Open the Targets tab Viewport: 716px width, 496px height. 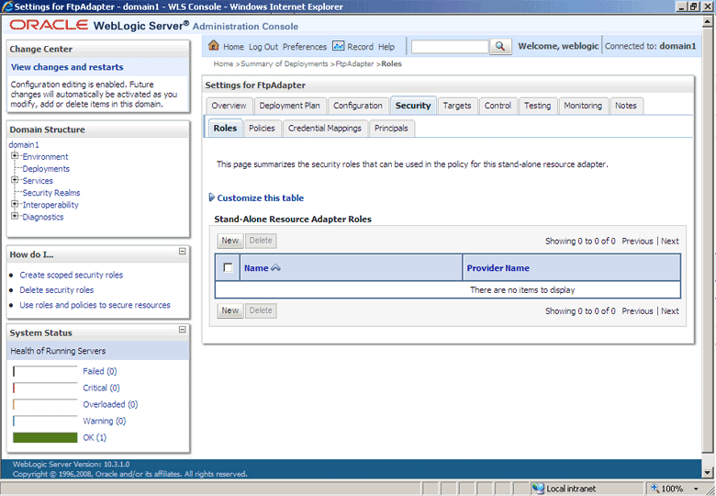[x=457, y=106]
